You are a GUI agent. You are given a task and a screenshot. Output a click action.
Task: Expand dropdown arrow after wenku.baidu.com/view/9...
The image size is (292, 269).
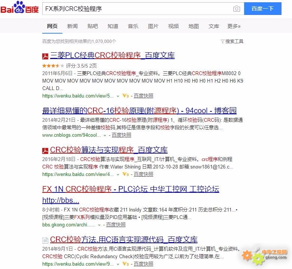[x=118, y=265]
